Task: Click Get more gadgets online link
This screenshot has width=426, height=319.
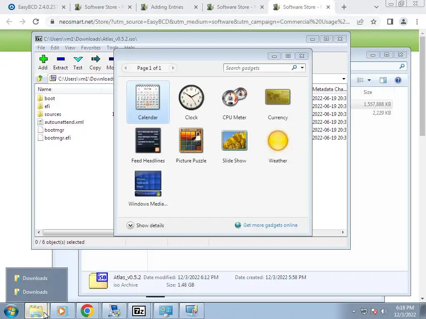Action: pos(270,225)
